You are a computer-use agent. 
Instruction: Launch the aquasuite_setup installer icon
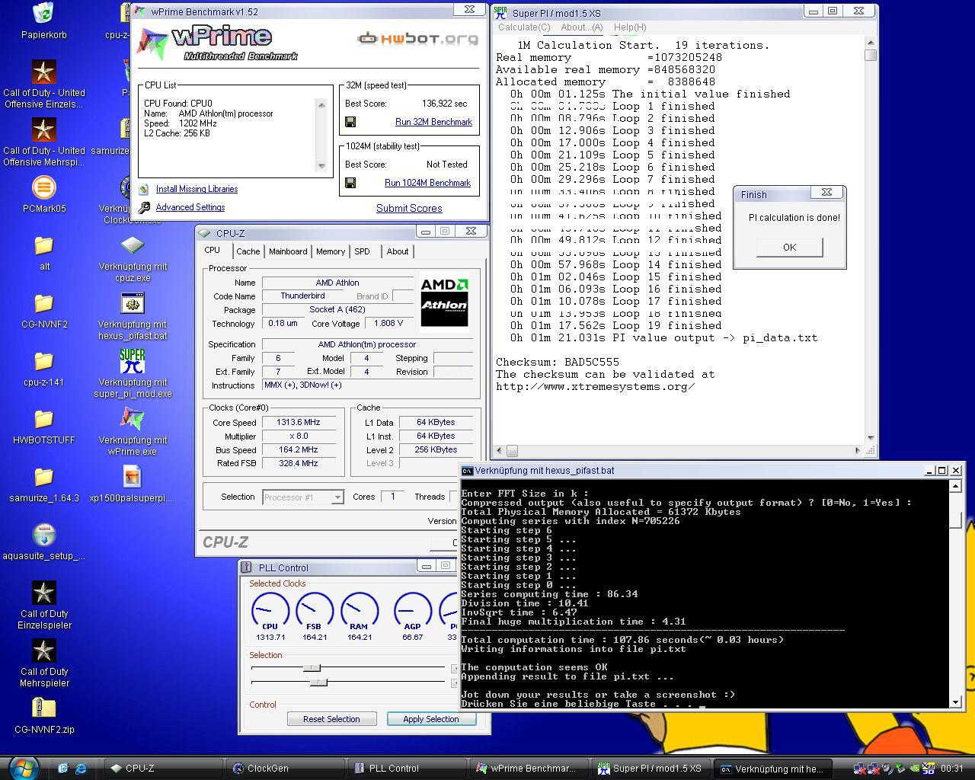(43, 535)
